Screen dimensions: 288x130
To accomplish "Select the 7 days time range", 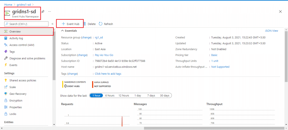I will click(x=151, y=96).
